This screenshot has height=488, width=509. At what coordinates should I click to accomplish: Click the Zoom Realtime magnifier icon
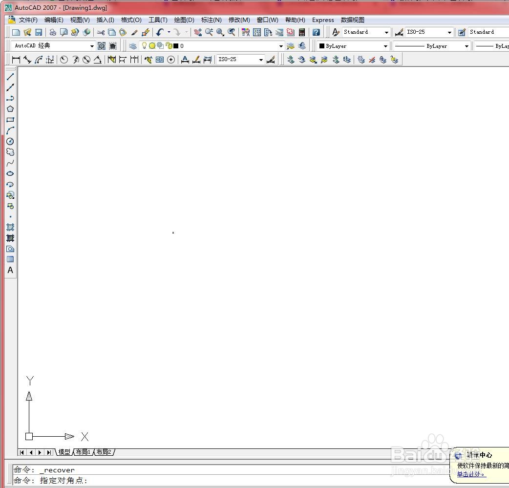209,32
